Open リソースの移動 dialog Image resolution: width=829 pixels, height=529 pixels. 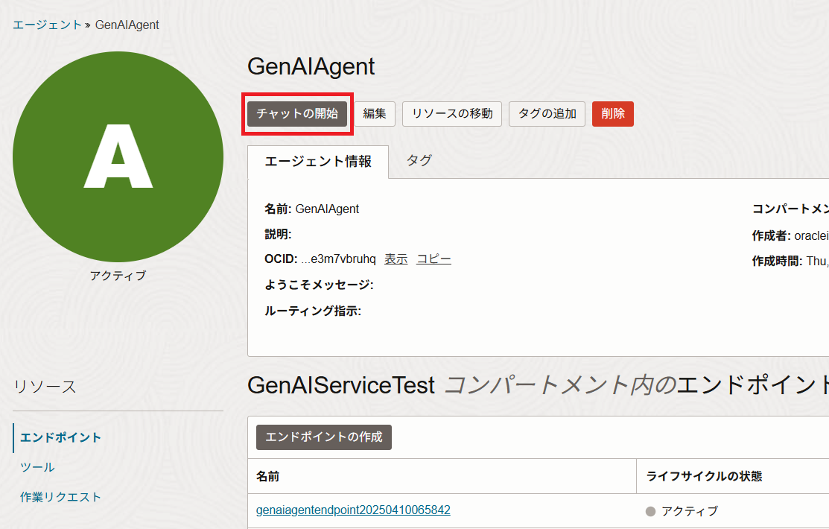click(x=452, y=114)
